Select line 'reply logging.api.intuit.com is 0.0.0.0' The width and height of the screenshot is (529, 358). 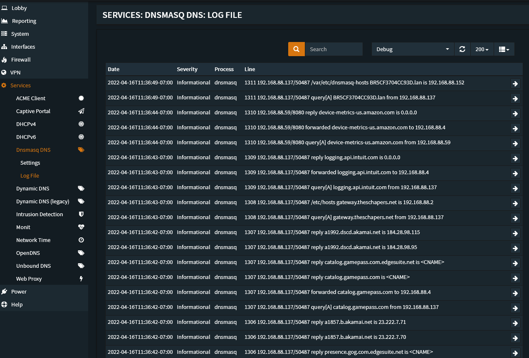[x=356, y=157]
